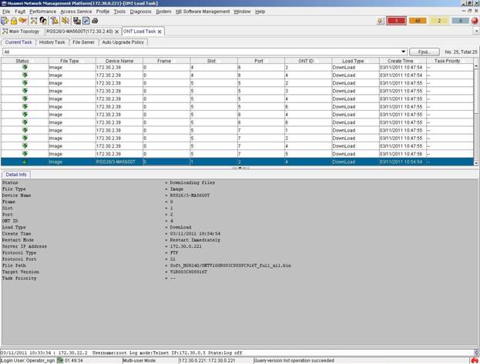The width and height of the screenshot is (480, 364).
Task: Open the Access Service menu
Action: [76, 12]
